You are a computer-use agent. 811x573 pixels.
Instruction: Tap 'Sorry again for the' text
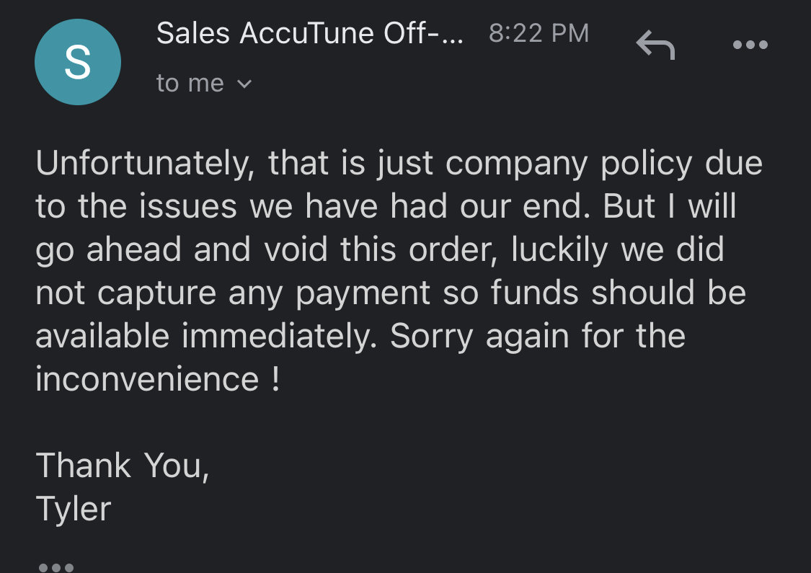(537, 337)
